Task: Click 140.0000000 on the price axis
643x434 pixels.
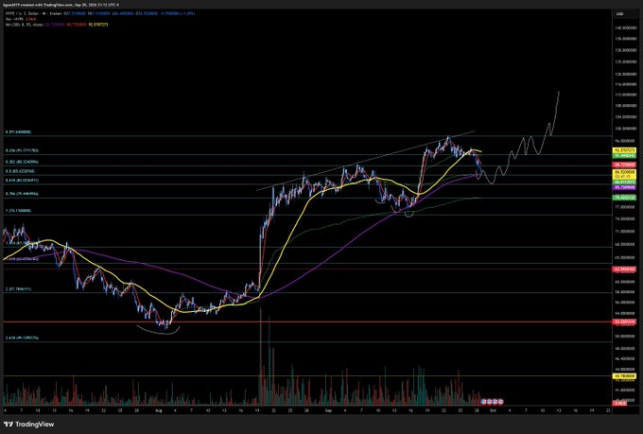Action: point(625,28)
